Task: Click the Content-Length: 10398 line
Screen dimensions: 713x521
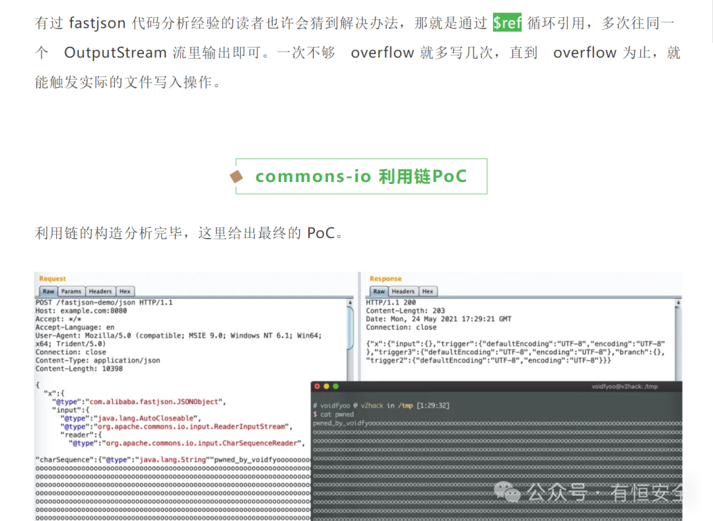Action: [79, 369]
